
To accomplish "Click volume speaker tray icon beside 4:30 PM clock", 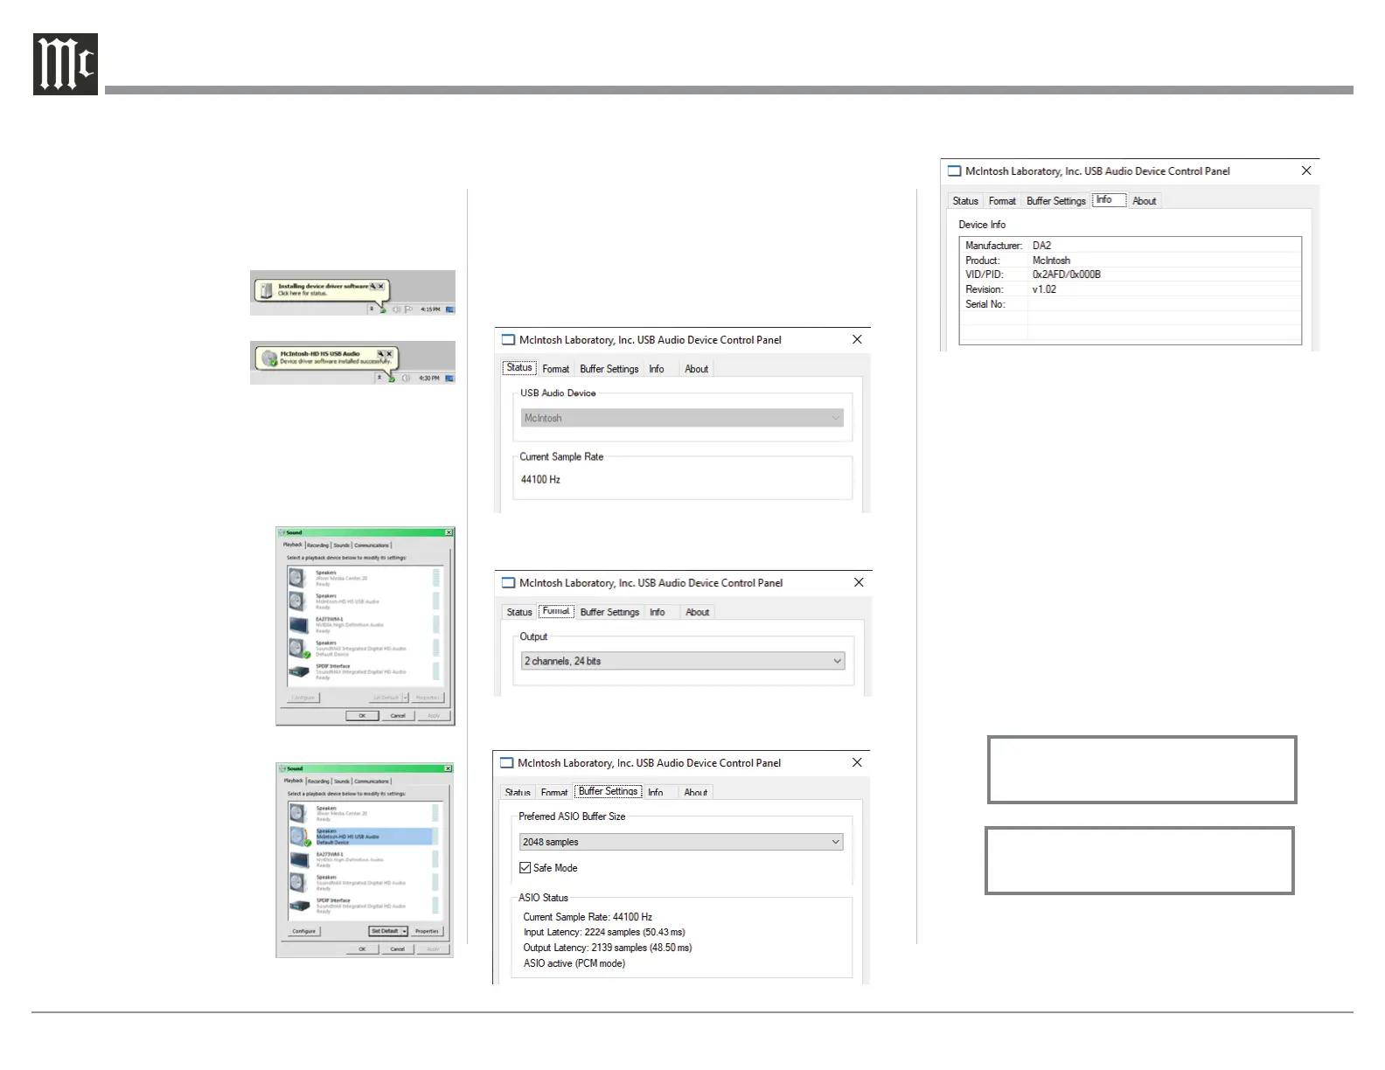I will click(406, 379).
